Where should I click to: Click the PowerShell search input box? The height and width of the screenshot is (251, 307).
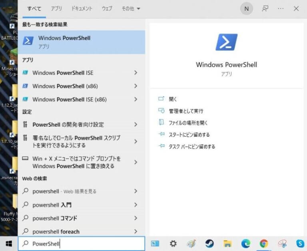82,244
